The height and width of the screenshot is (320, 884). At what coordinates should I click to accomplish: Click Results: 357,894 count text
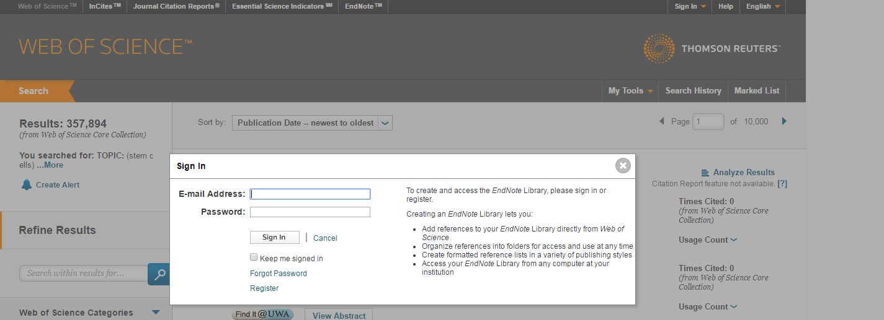click(x=63, y=124)
